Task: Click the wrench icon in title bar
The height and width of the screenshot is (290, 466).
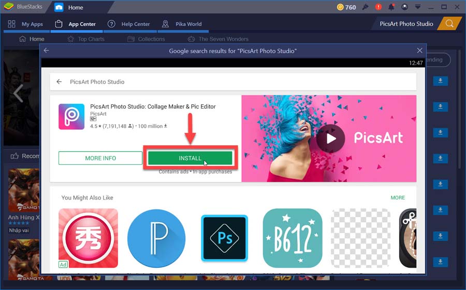Action: coord(365,7)
